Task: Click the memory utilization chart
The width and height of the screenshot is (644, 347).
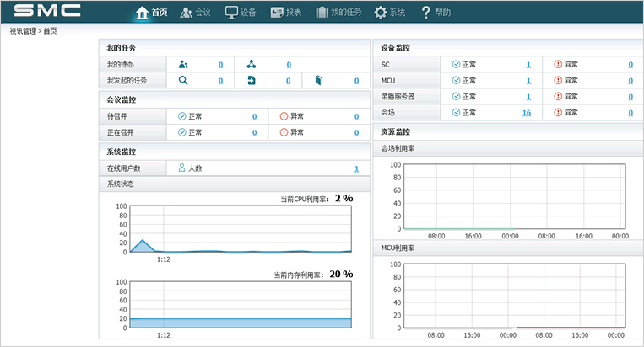Action: (x=241, y=305)
